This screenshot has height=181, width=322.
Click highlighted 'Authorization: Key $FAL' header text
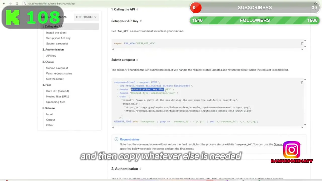148,89
